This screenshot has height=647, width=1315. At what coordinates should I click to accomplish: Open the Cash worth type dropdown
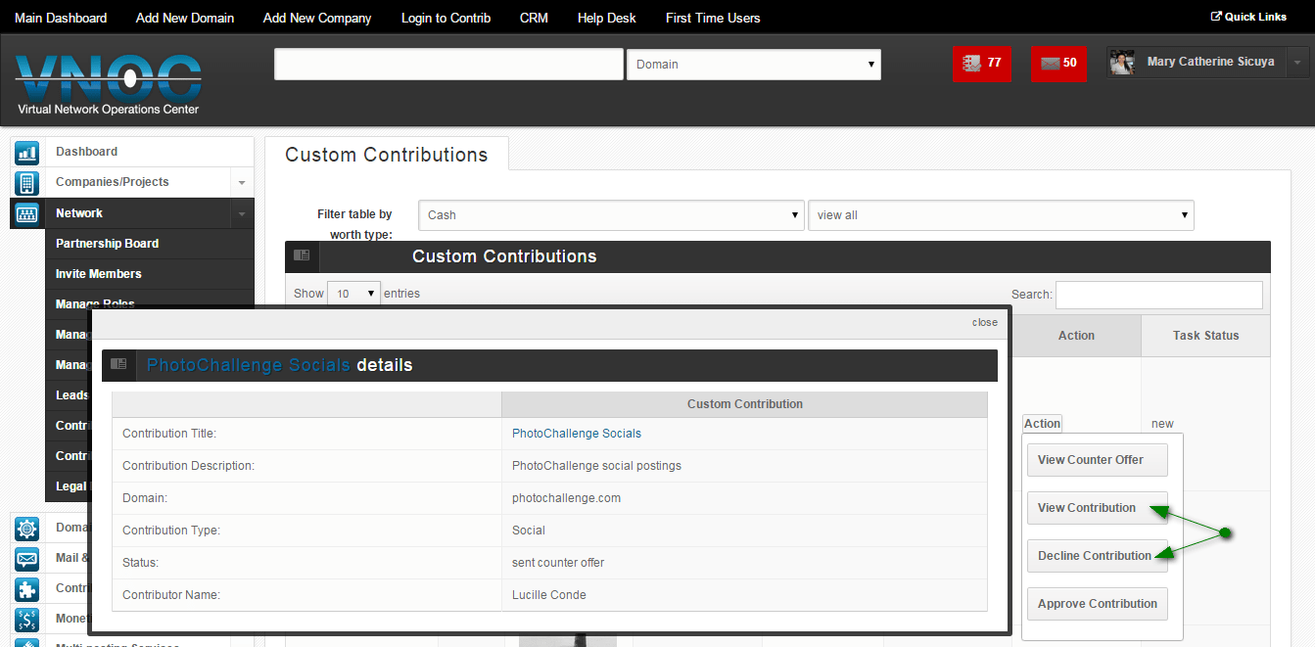pos(612,215)
